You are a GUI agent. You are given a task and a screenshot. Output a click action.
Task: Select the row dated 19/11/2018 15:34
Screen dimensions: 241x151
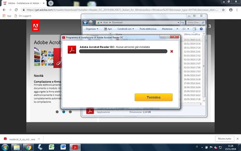click(x=192, y=44)
